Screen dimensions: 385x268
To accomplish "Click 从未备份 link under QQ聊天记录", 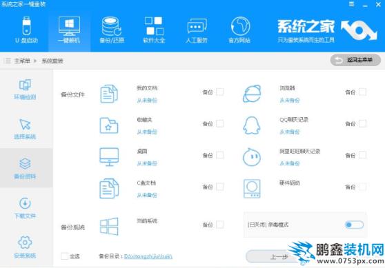I will click(290, 132).
